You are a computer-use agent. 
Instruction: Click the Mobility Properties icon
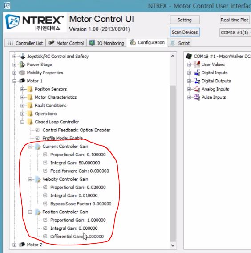point(22,73)
